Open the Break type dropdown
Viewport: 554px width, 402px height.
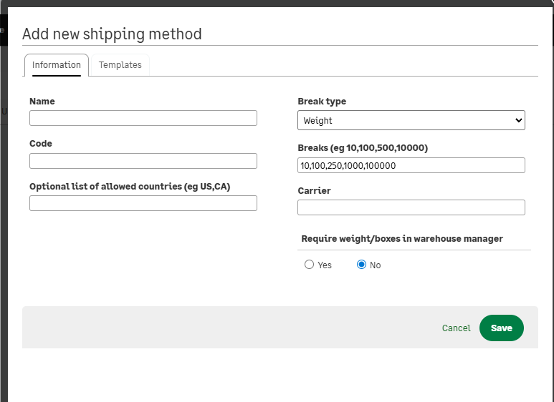[411, 120]
